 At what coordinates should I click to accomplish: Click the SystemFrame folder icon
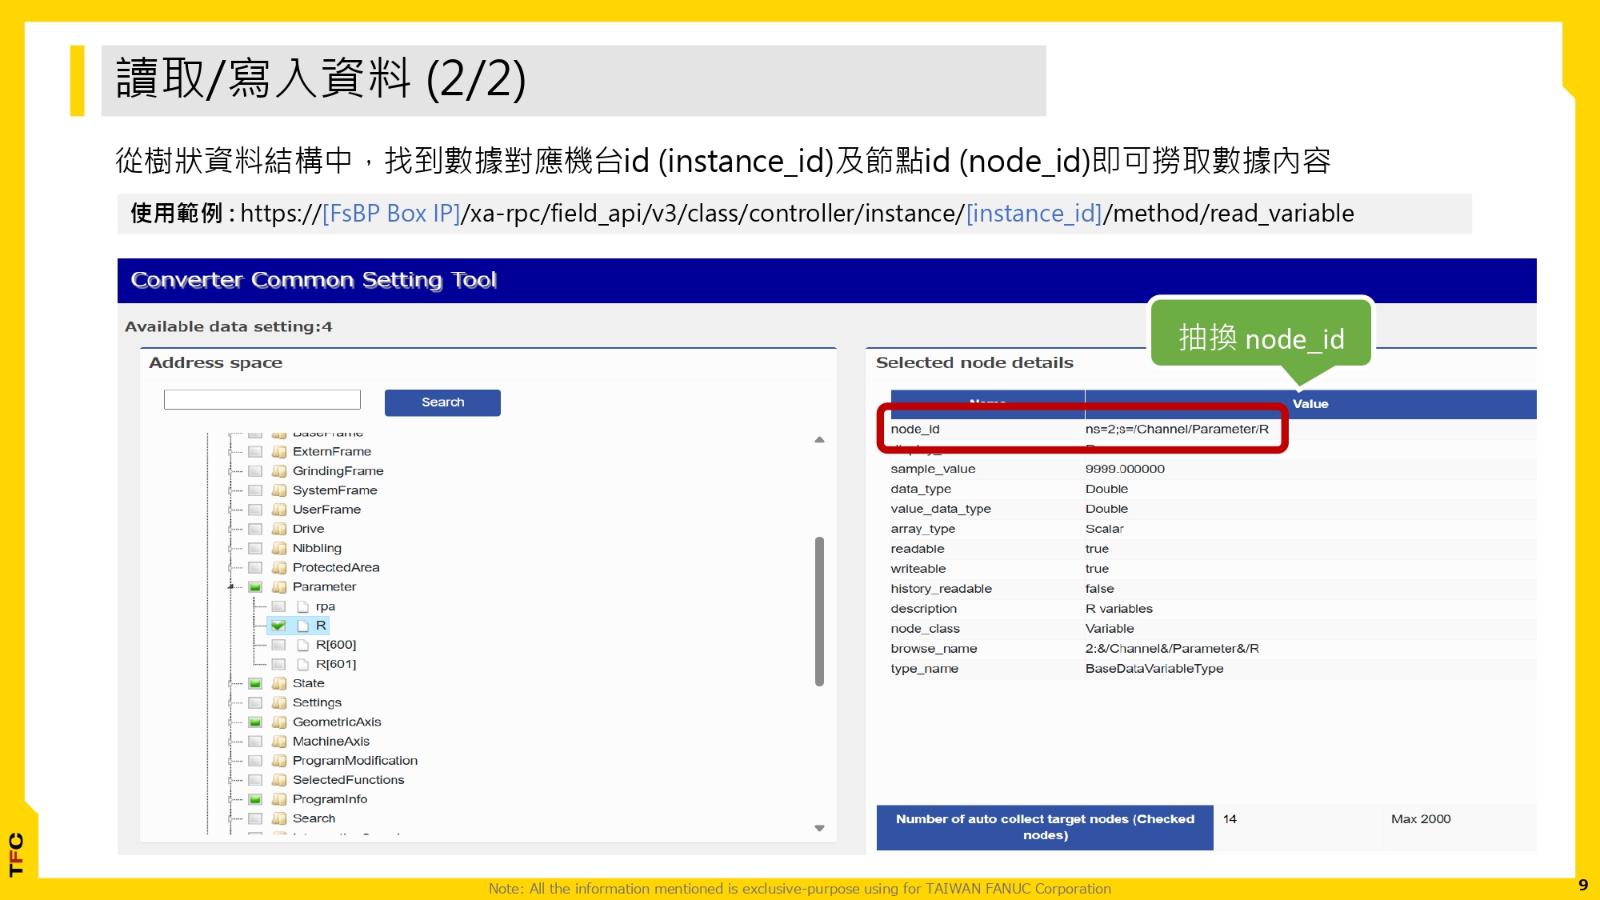[279, 490]
